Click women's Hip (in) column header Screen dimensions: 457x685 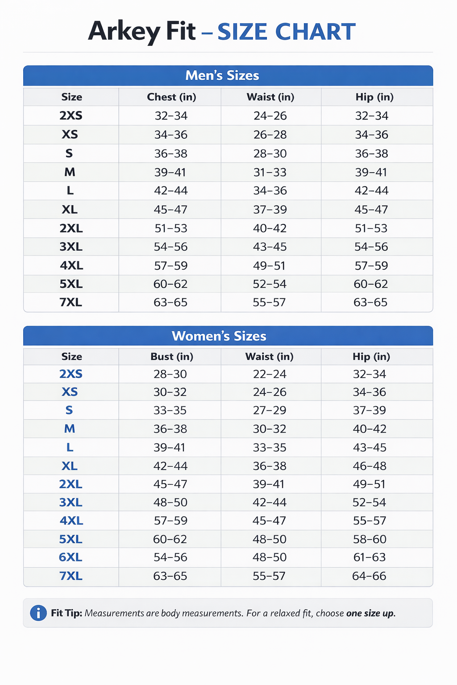pos(371,357)
